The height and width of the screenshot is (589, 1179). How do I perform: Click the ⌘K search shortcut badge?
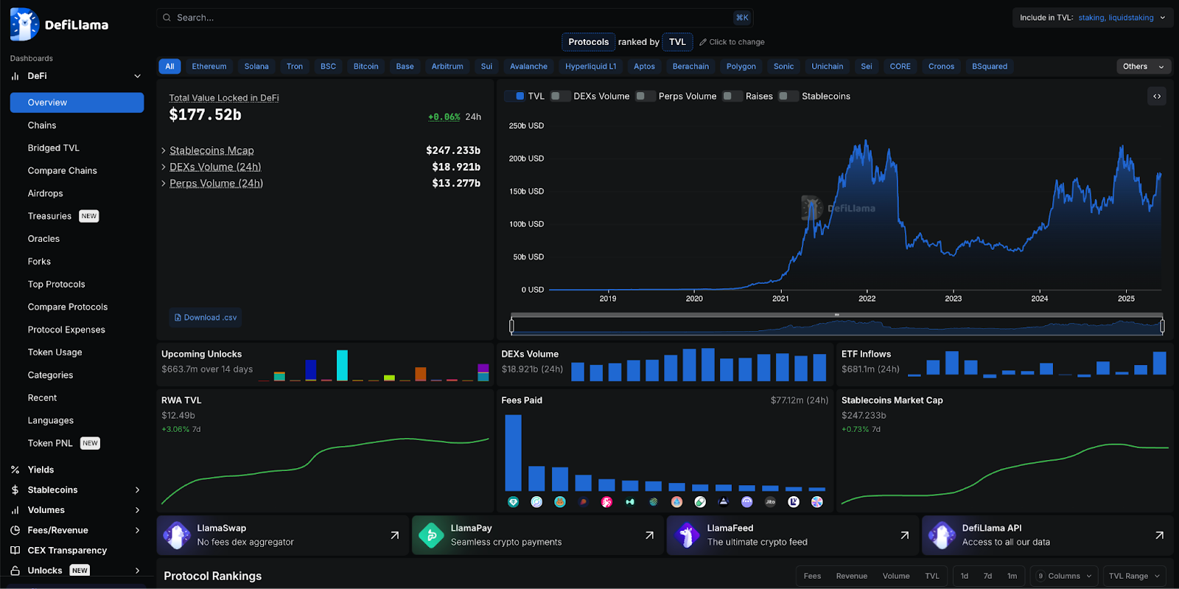click(742, 18)
